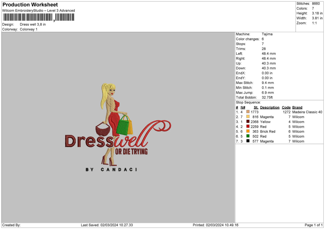Click the 'Code' column header

click(286, 107)
